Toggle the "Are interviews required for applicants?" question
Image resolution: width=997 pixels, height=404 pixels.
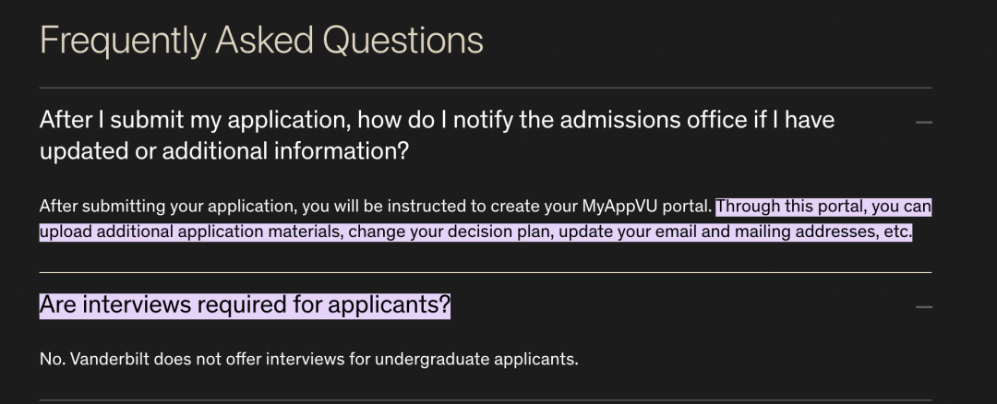[x=245, y=305]
